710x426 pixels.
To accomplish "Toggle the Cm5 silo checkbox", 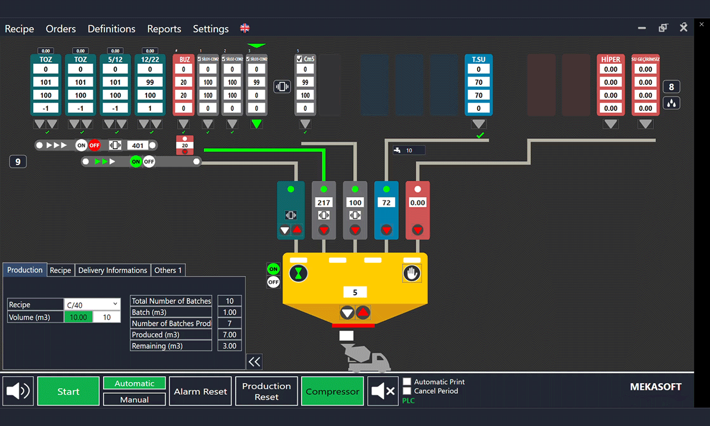I will pos(300,59).
